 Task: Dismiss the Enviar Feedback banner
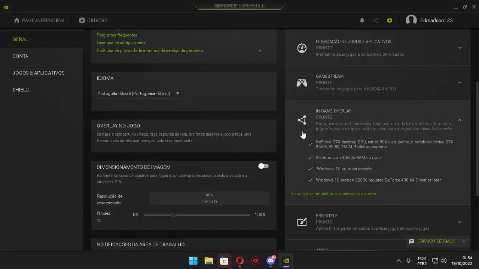pyautogui.click(x=463, y=241)
